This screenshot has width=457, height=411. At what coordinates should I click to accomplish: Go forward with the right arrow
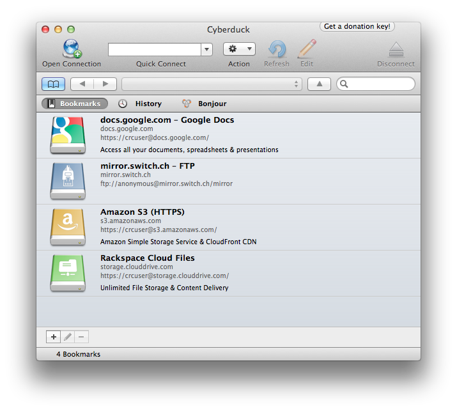coord(105,84)
